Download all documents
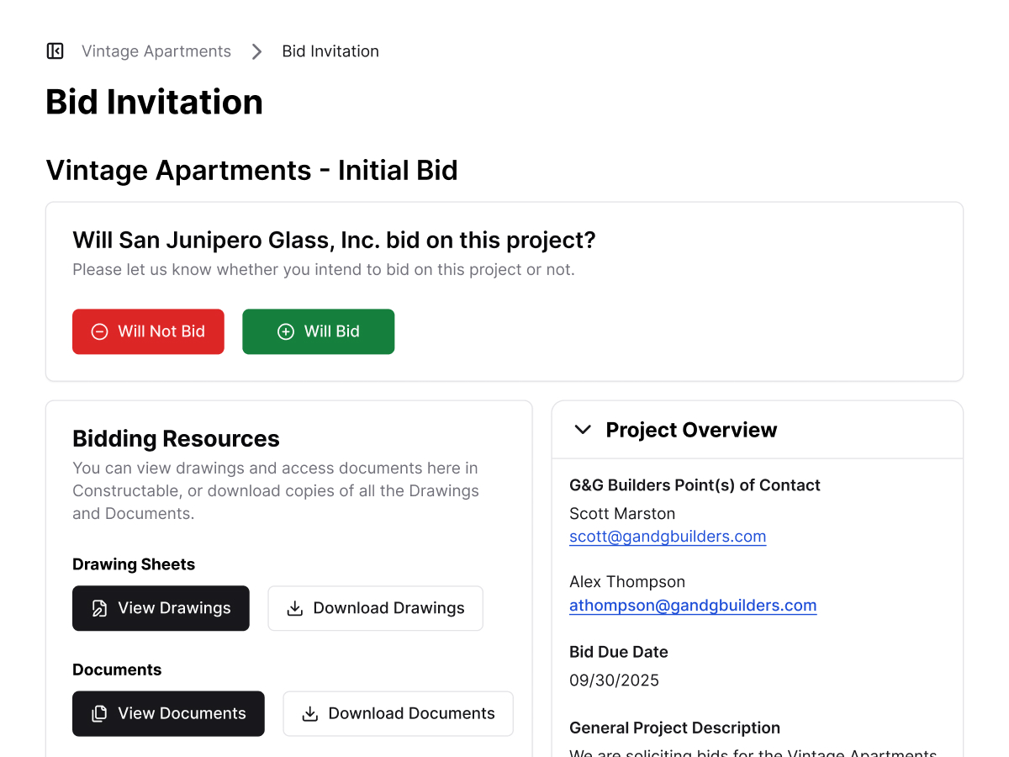 coord(398,713)
